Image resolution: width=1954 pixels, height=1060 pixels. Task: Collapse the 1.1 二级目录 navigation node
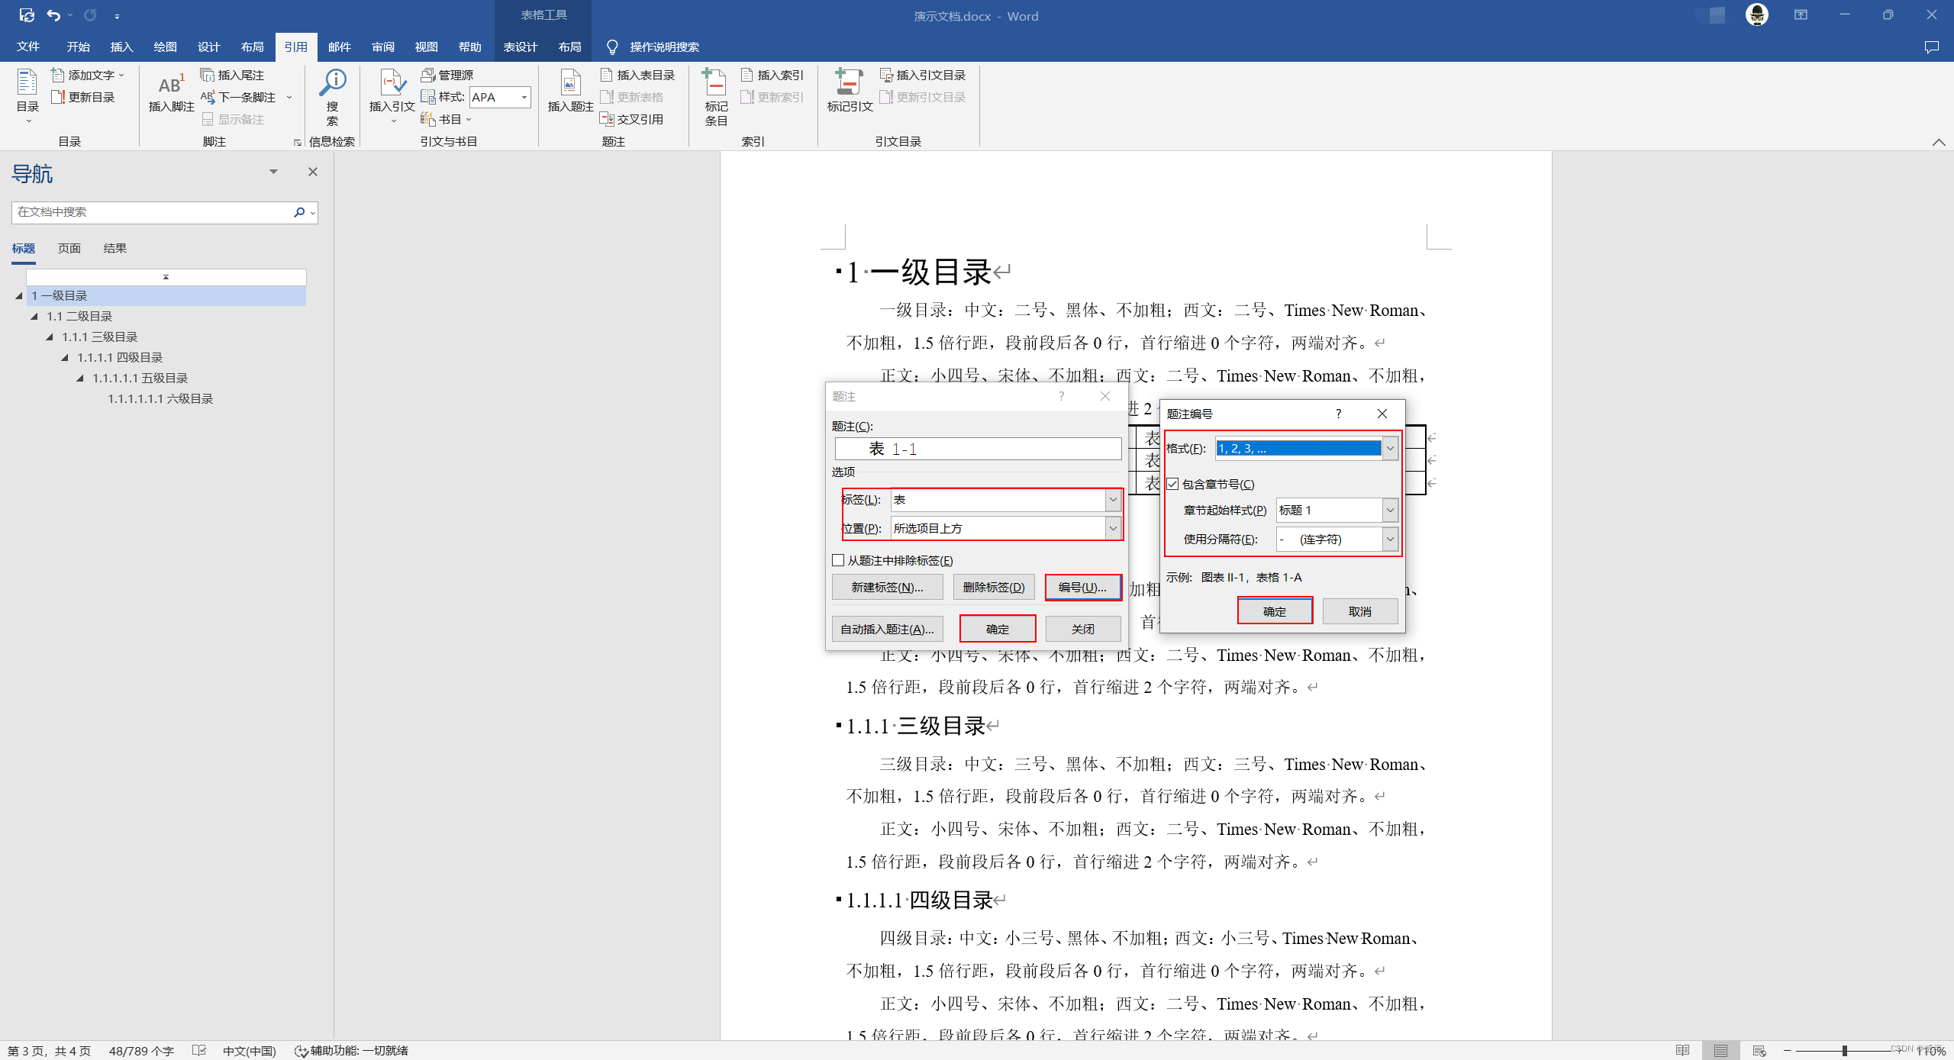(x=34, y=316)
